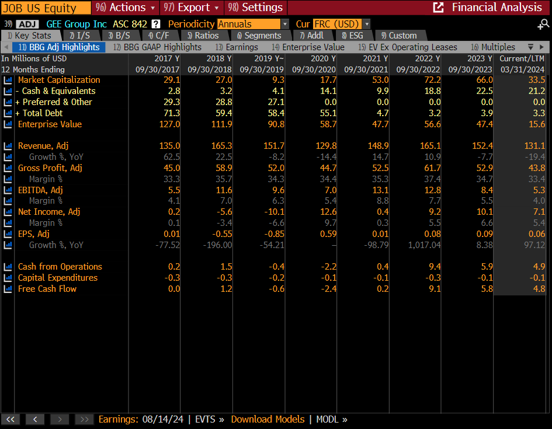Open chart icon for EPS Growth %, YoY row
Viewport: 552px width, 429px height.
pos(8,245)
